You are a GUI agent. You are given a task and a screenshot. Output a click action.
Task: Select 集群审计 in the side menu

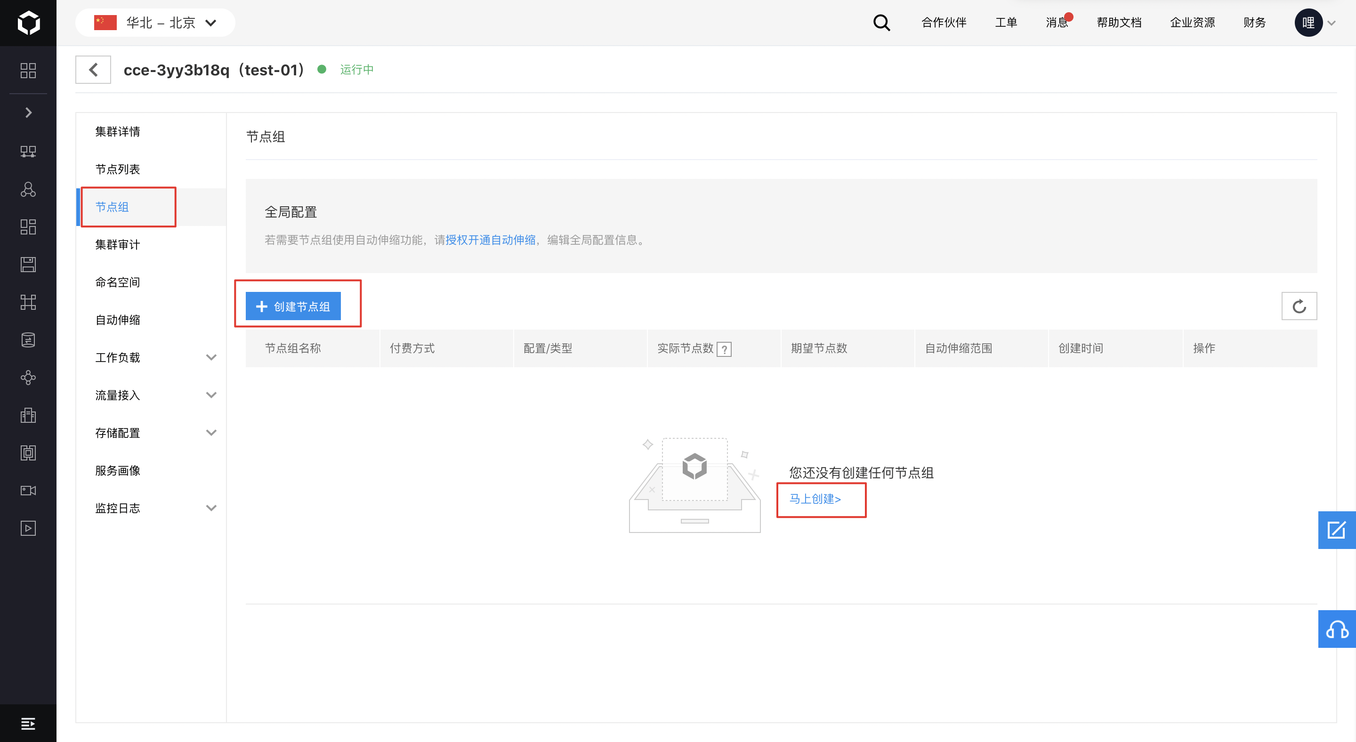[151, 244]
